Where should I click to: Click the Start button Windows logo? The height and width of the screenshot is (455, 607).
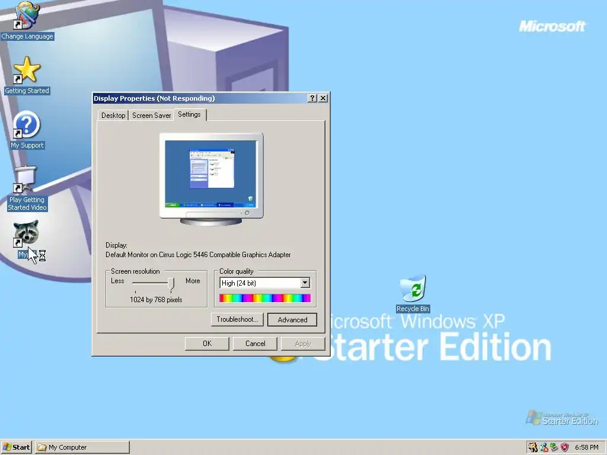[x=7, y=447]
